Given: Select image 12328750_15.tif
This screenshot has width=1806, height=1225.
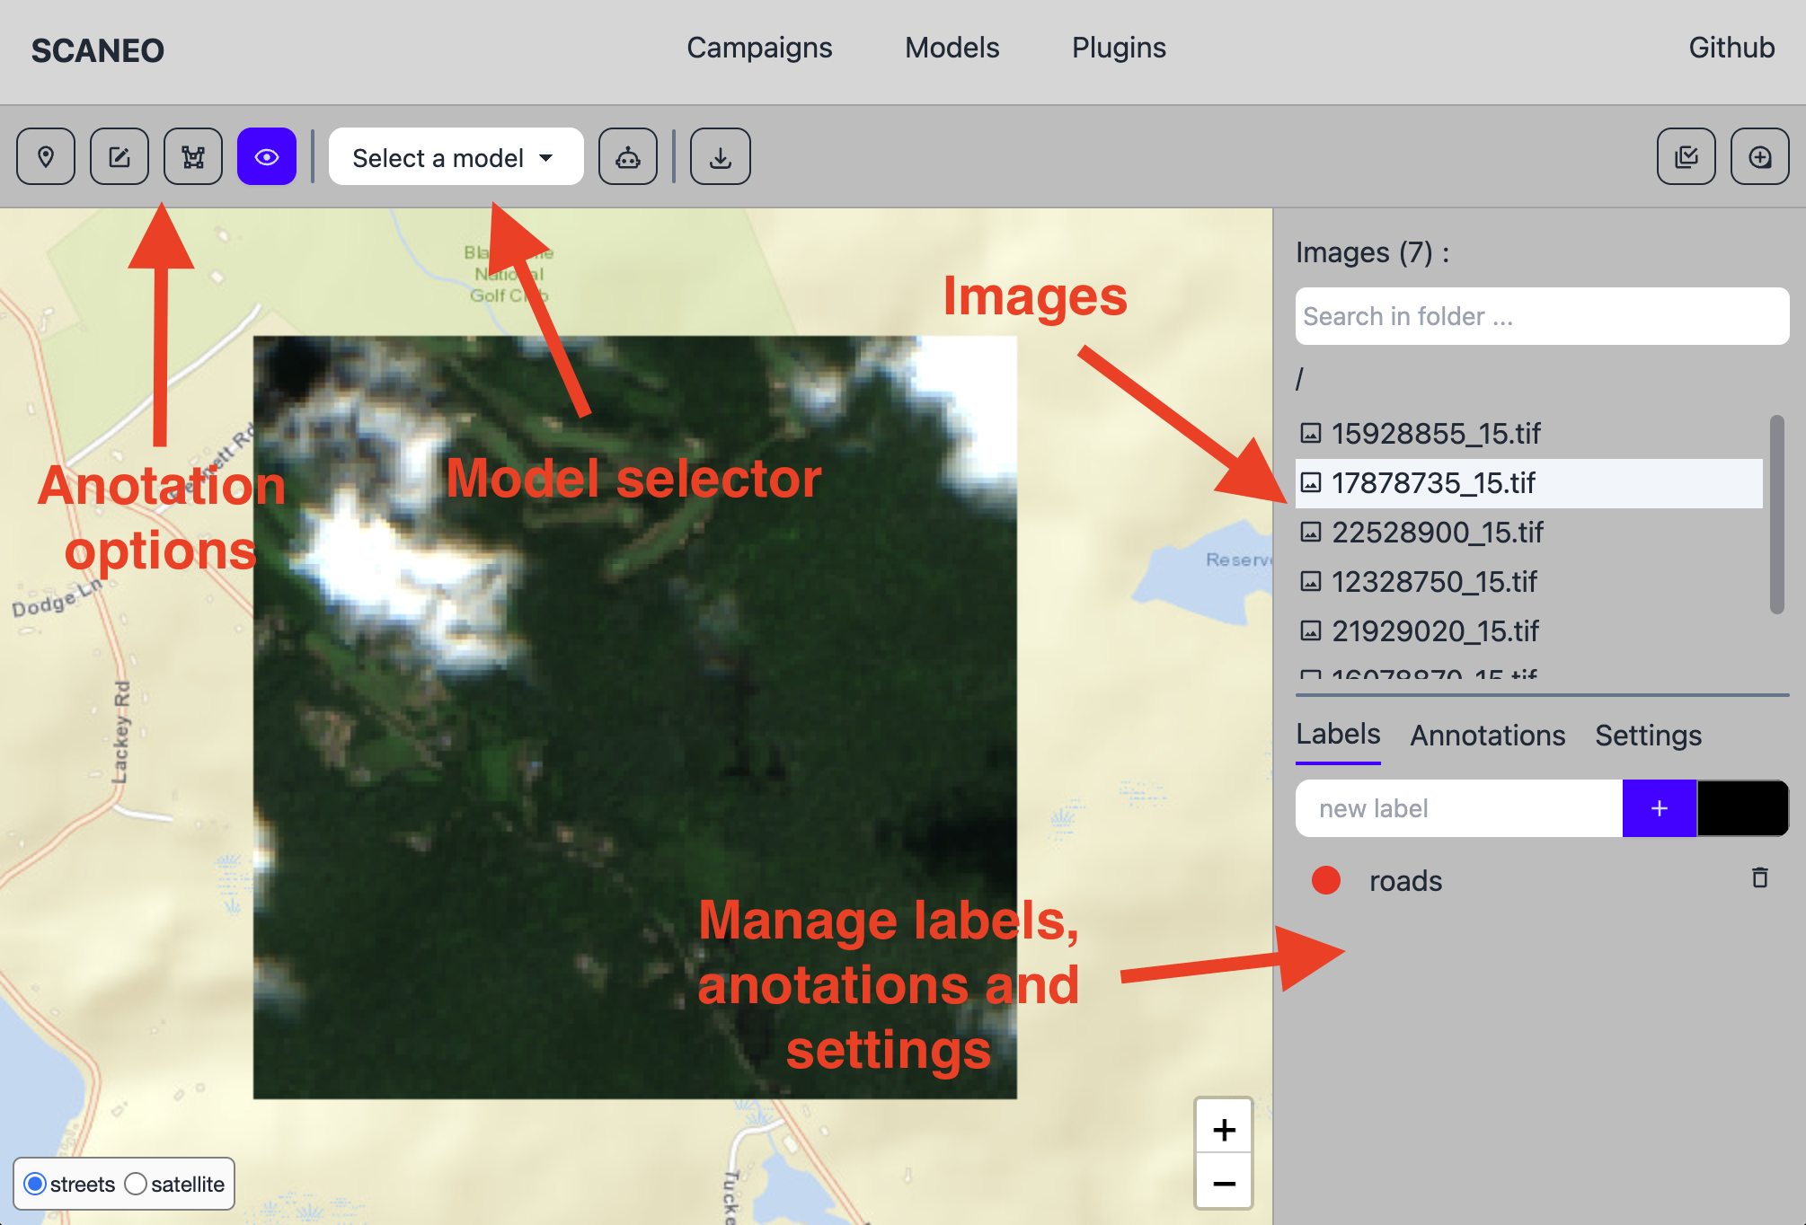Looking at the screenshot, I should point(1529,582).
